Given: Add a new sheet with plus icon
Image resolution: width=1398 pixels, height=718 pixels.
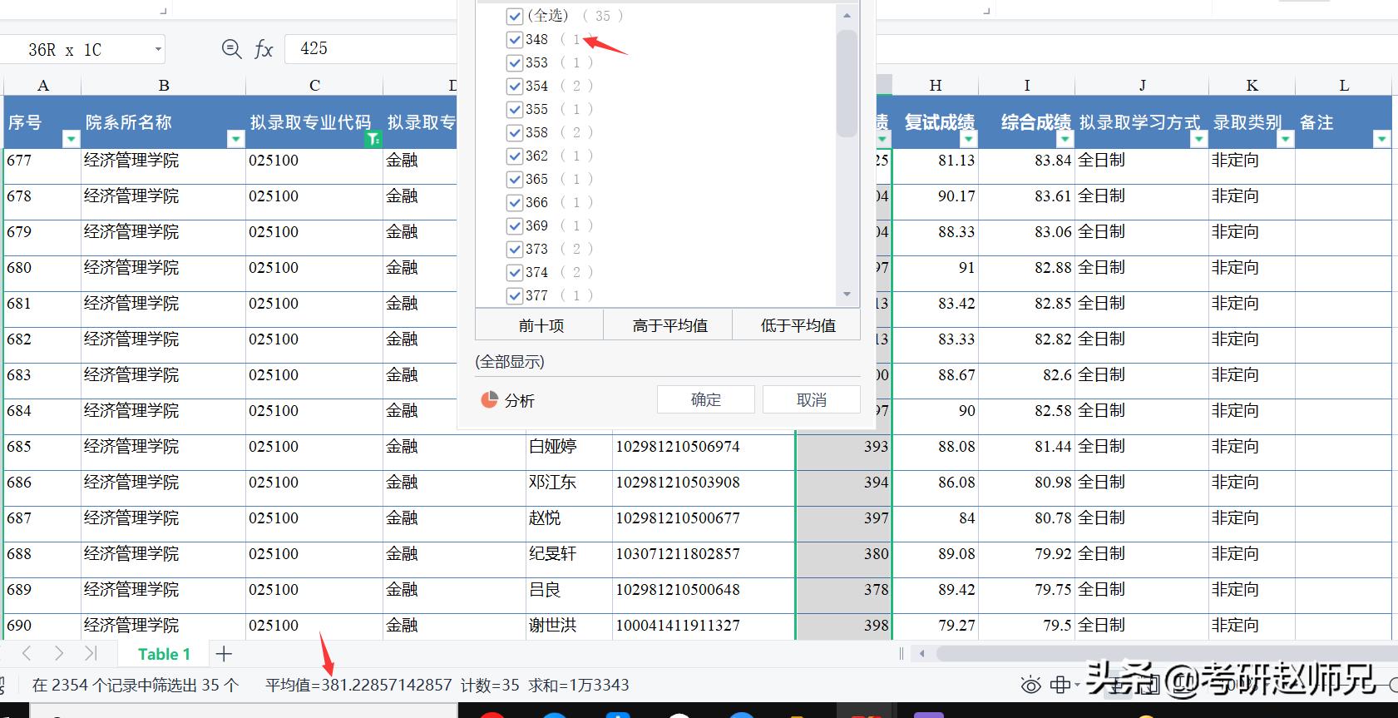Looking at the screenshot, I should 224,654.
